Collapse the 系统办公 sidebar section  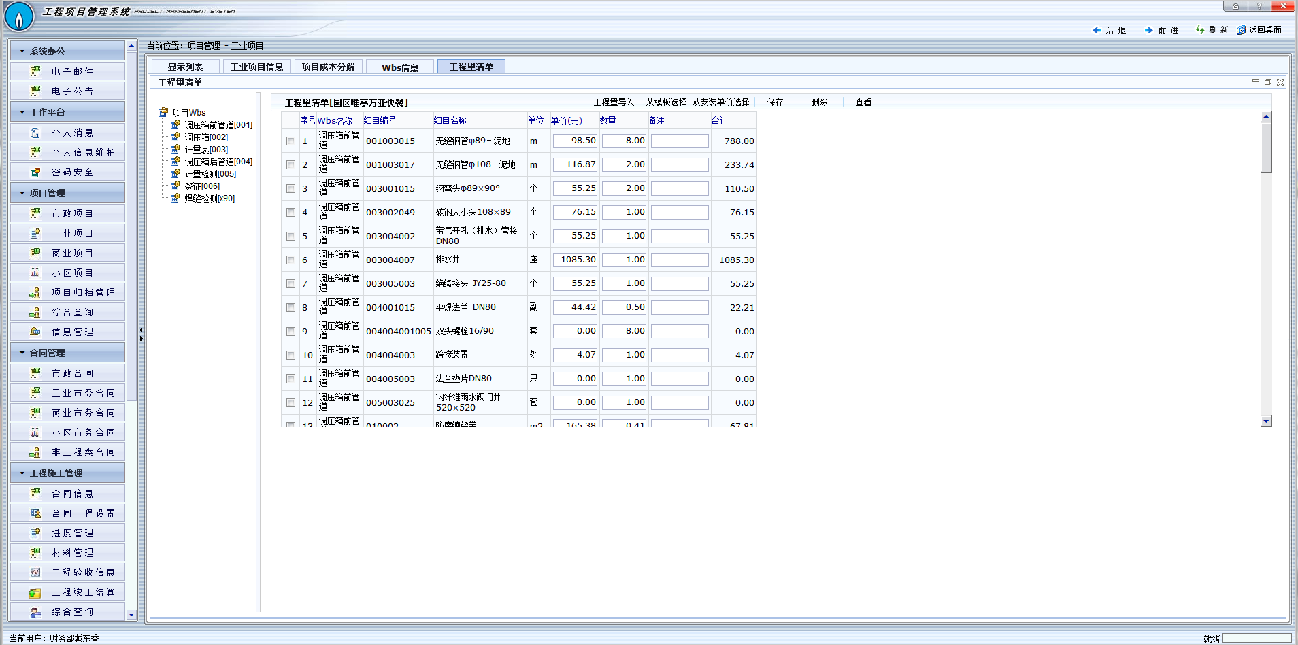[x=22, y=51]
